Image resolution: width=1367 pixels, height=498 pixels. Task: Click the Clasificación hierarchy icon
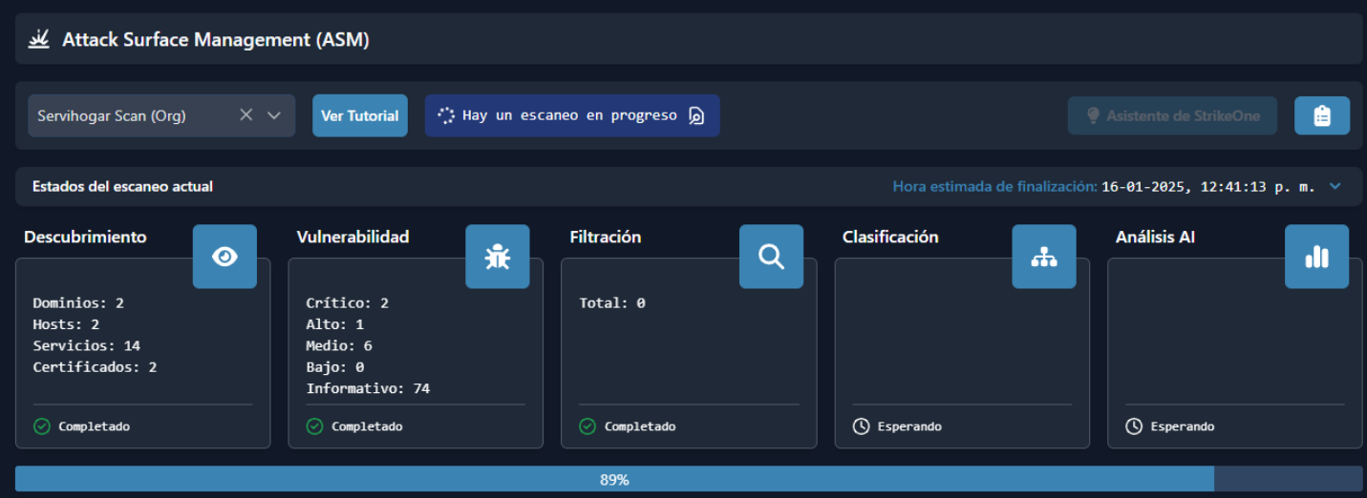pyautogui.click(x=1044, y=257)
